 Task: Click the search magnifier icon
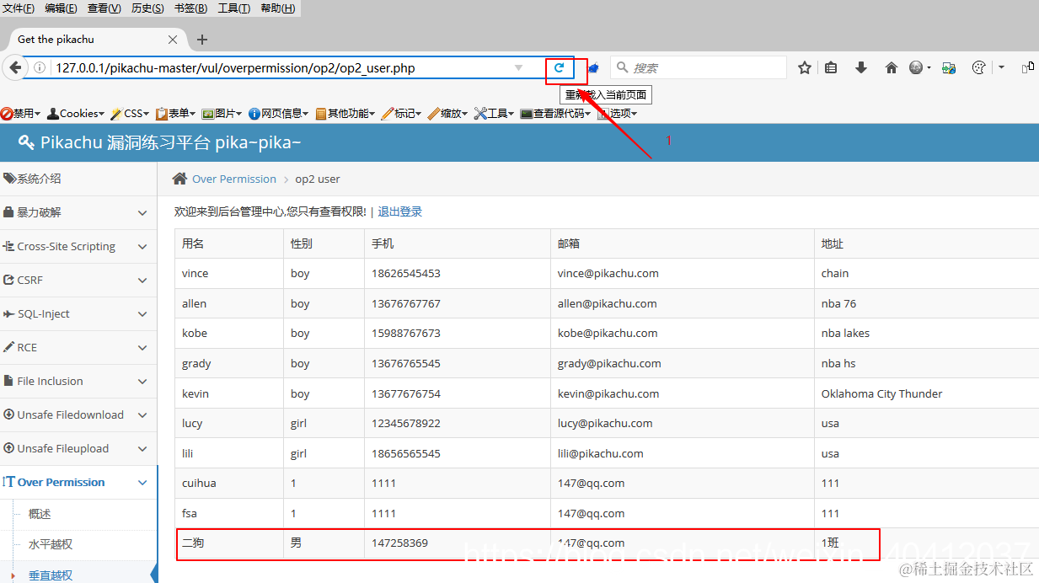622,68
